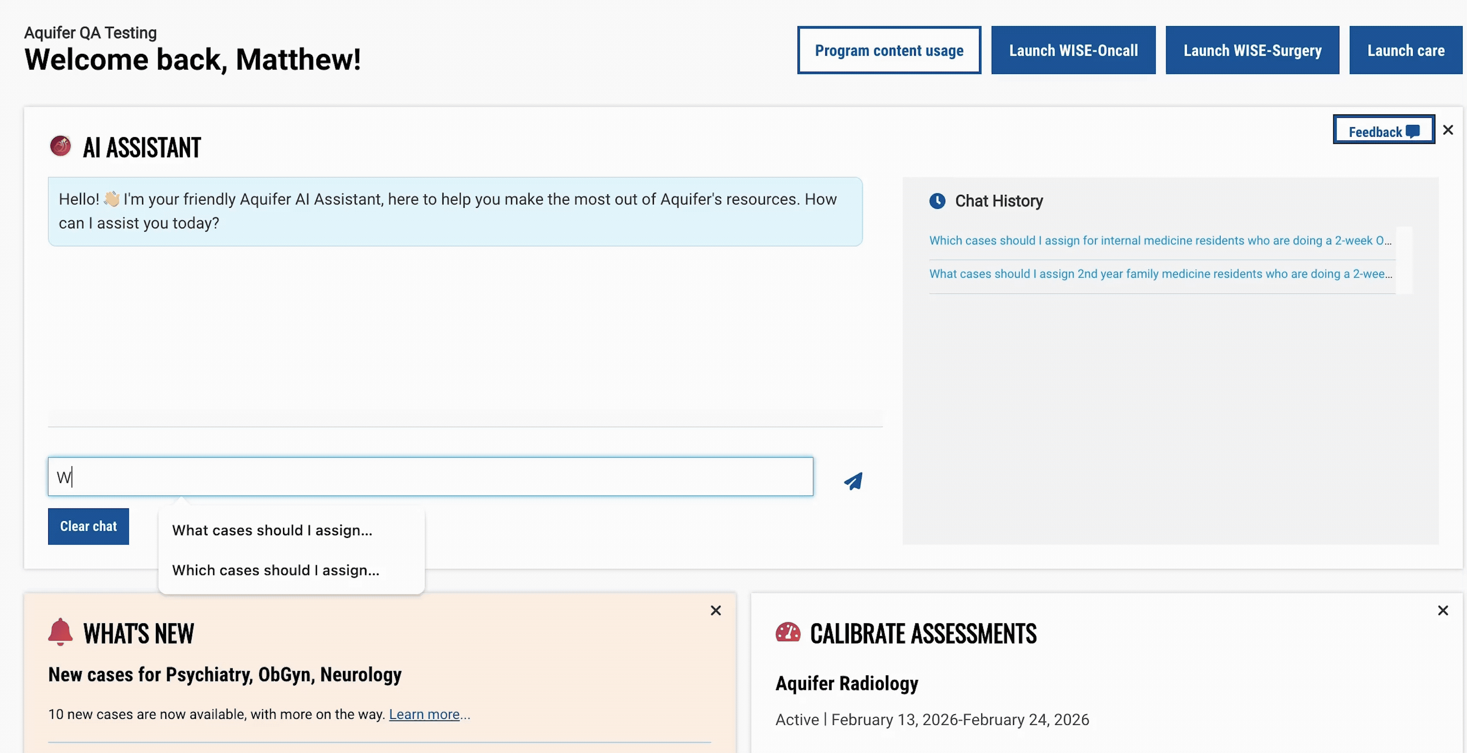Click the What's New bell icon
1467x753 pixels.
click(60, 632)
